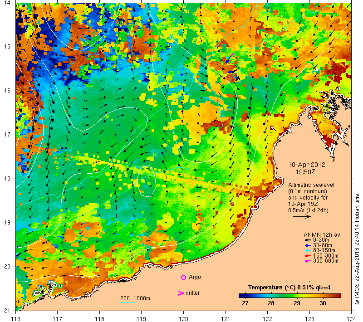Image resolution: width=363 pixels, height=322 pixels.
Task: Click the '30' color bar tick label
Action: click(x=323, y=303)
